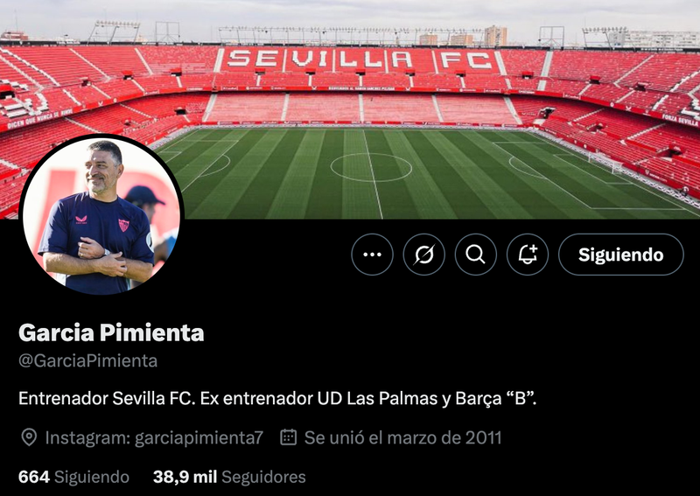The image size is (700, 496).
Task: Click the pitch center circle in the banner
Action: (x=371, y=166)
